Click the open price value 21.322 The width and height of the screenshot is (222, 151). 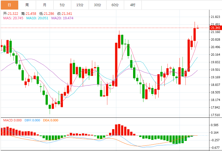(x=13, y=14)
